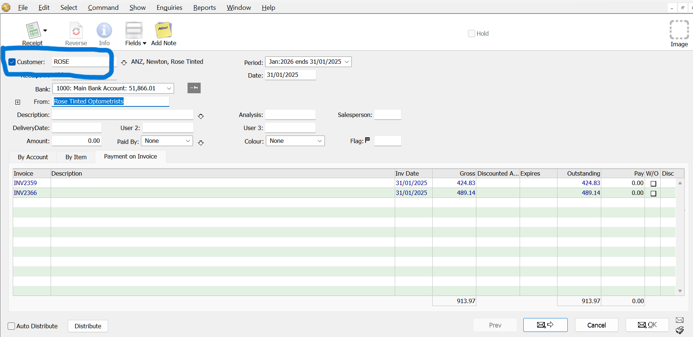
Task: Switch to the By Item tab
Action: coord(76,157)
